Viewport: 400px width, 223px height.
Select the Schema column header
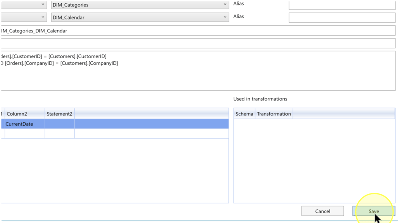pyautogui.click(x=244, y=114)
